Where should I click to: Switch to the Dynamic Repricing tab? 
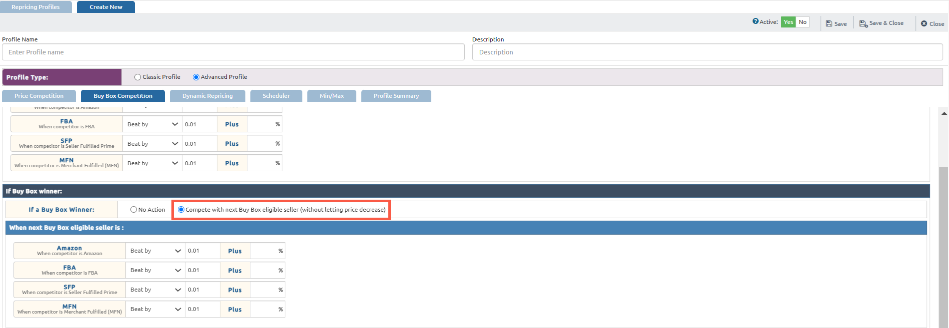click(207, 96)
